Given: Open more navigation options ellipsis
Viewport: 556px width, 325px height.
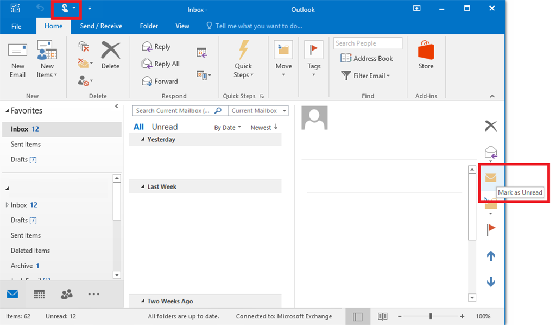Looking at the screenshot, I should pyautogui.click(x=93, y=294).
